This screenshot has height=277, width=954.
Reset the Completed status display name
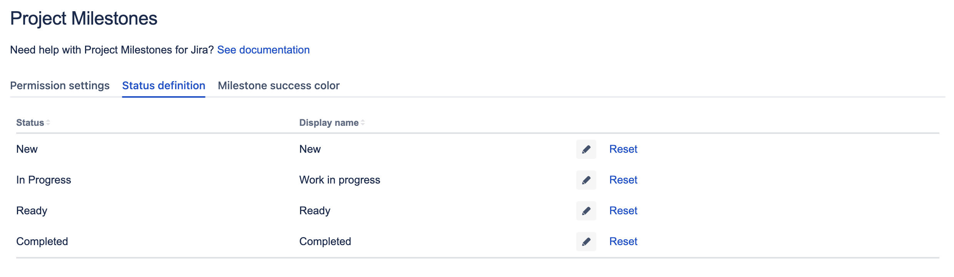623,242
